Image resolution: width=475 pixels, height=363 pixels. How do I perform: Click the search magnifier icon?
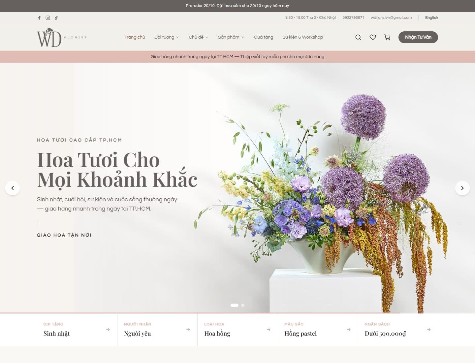358,37
